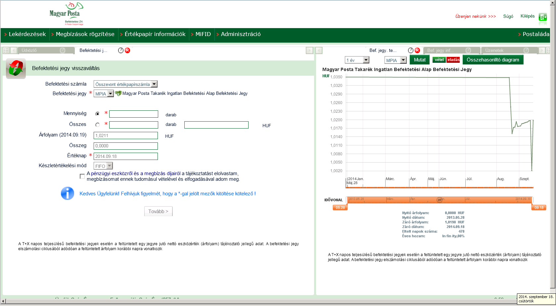Open the Befektetési számla dropdown

click(x=125, y=84)
